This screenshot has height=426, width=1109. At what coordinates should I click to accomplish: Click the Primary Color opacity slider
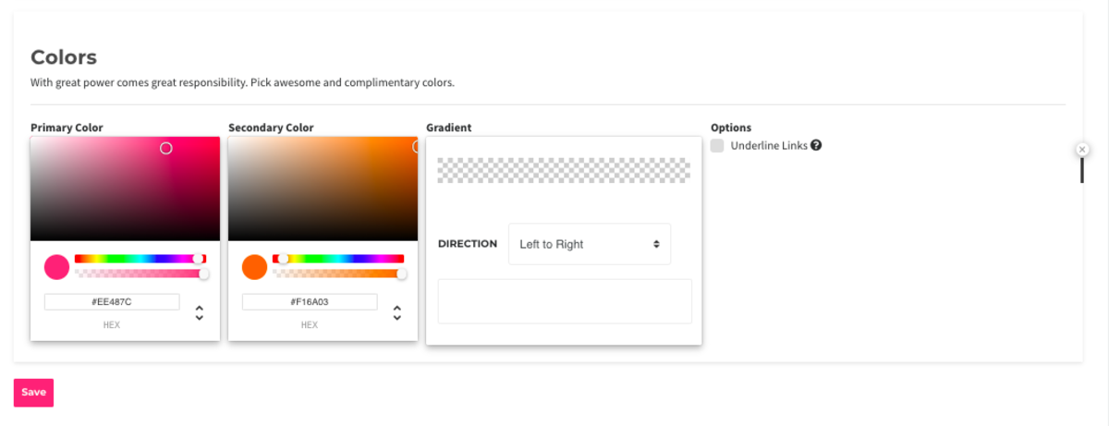pos(140,274)
